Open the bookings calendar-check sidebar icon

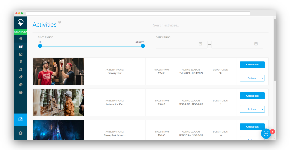21,54
